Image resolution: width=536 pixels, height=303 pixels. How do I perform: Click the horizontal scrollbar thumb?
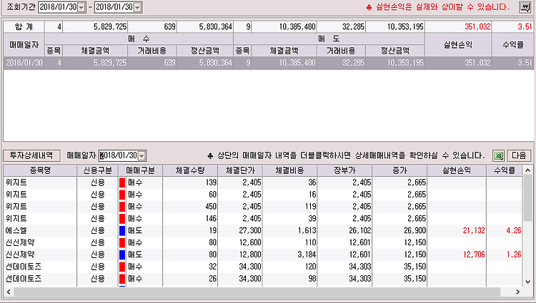click(257, 292)
